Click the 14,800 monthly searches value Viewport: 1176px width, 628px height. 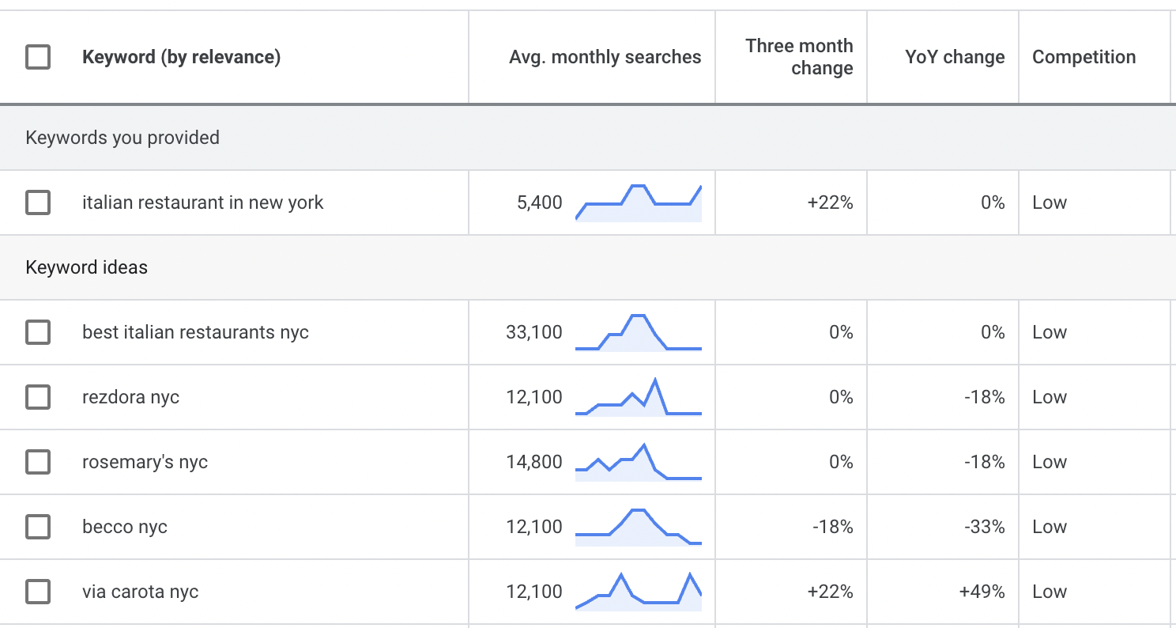click(x=534, y=462)
